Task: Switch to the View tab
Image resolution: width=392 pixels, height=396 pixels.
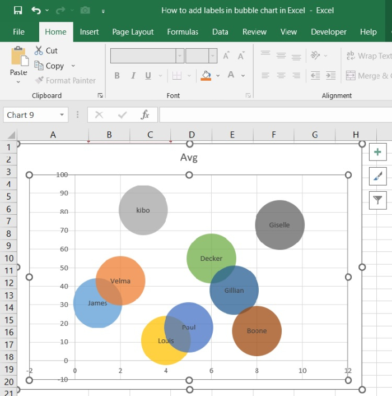Action: click(288, 32)
